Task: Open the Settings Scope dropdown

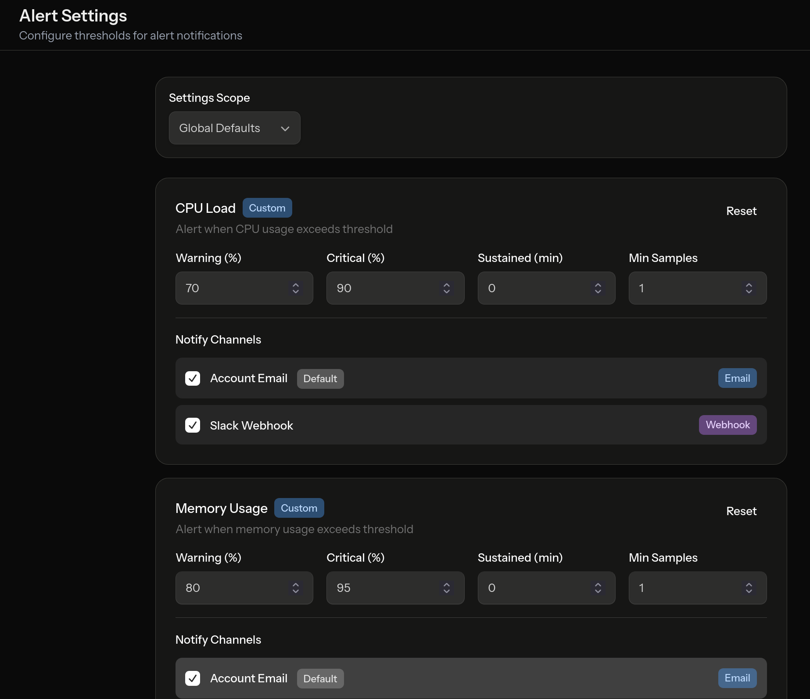Action: [x=234, y=128]
